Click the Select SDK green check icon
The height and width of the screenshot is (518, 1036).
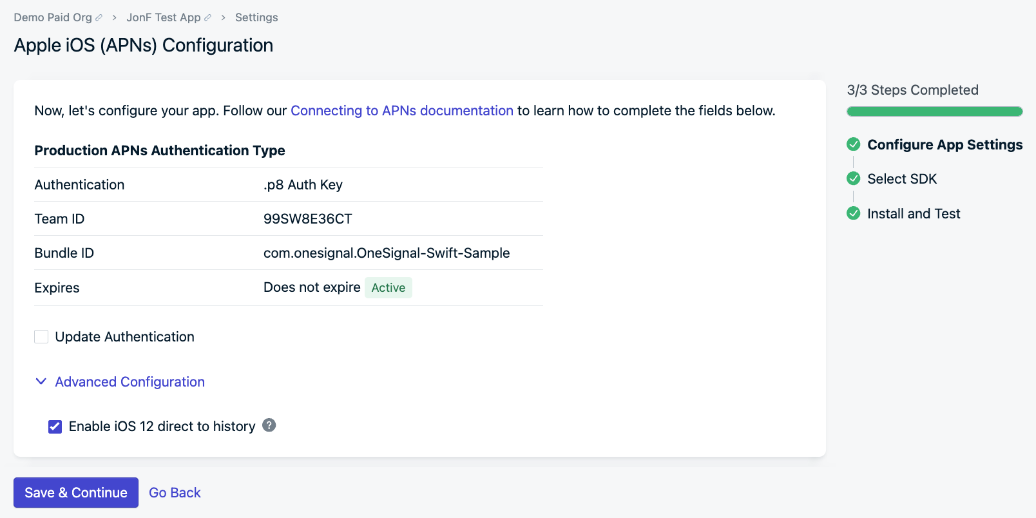click(854, 178)
